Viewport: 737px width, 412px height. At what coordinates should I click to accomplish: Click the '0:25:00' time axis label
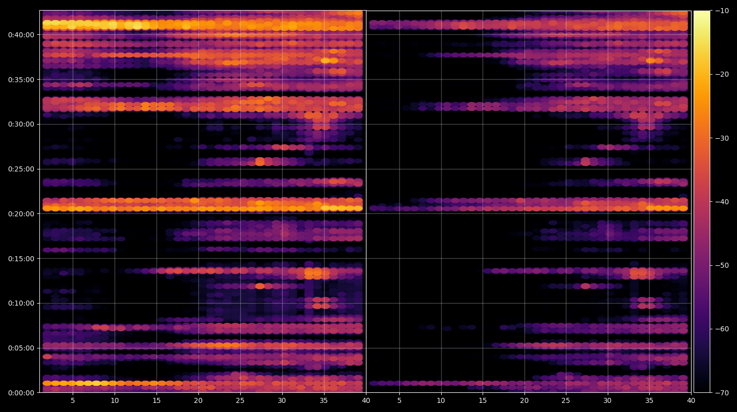21,169
